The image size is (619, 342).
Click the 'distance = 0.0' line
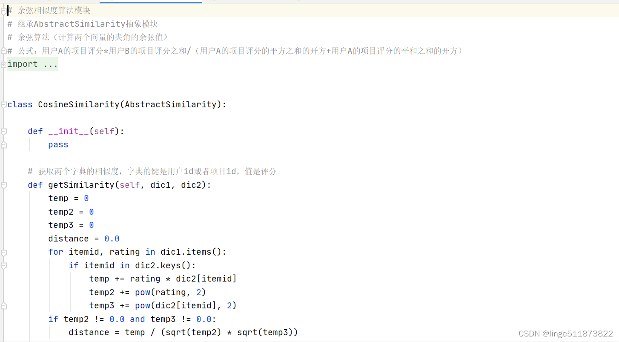(x=84, y=239)
